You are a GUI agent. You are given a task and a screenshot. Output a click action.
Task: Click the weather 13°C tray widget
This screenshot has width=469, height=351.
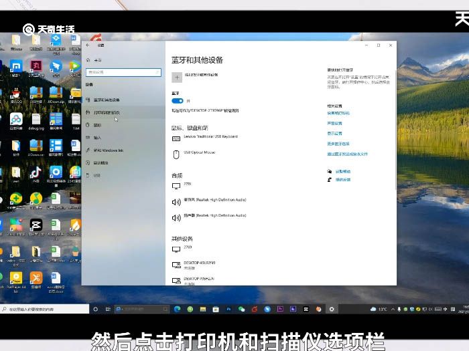379,309
